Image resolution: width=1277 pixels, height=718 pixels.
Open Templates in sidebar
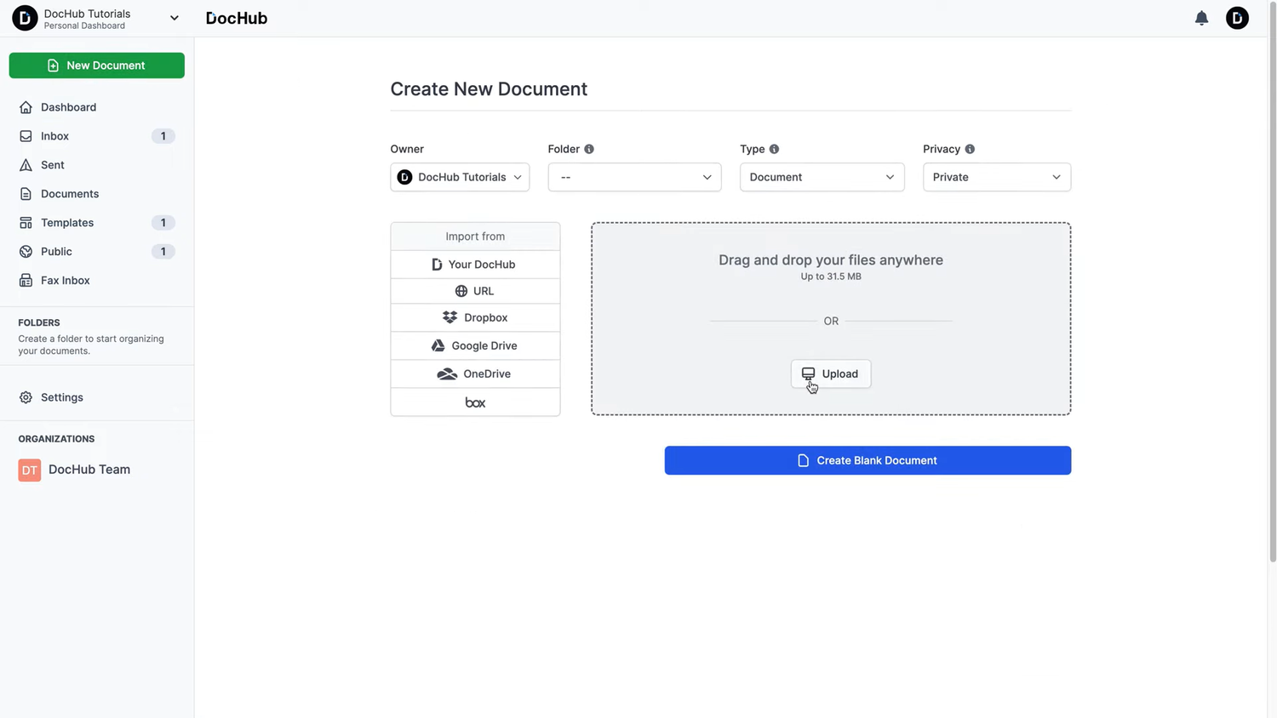(67, 223)
